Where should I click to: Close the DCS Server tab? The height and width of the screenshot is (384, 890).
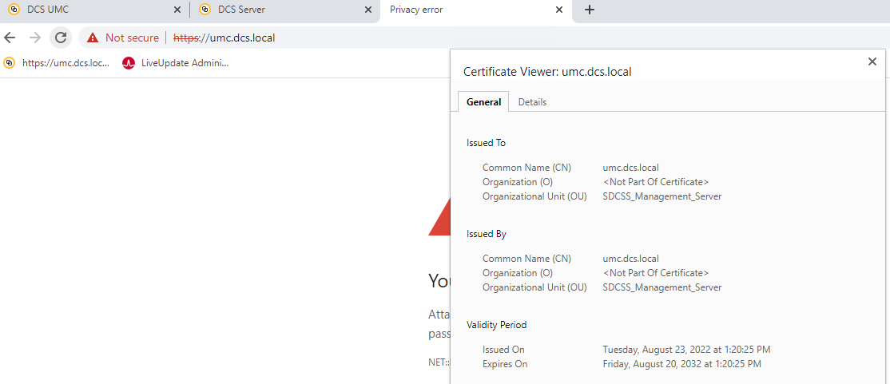pyautogui.click(x=368, y=10)
